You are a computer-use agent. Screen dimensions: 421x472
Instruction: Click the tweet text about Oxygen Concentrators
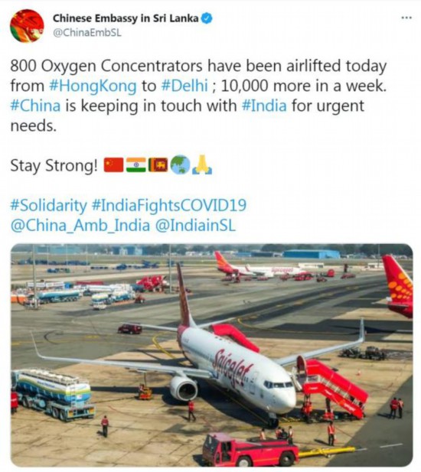tap(199, 96)
